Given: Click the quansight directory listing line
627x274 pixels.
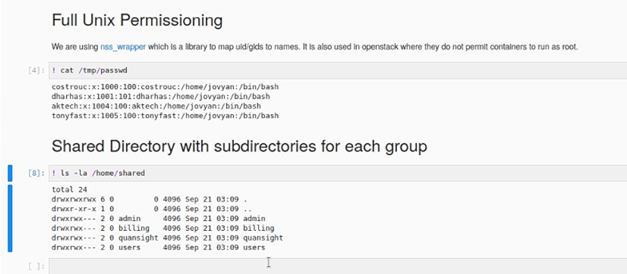Looking at the screenshot, I should tap(167, 238).
